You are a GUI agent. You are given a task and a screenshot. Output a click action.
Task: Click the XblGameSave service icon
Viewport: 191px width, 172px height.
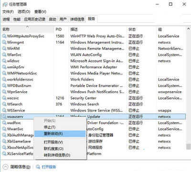pos(4,141)
